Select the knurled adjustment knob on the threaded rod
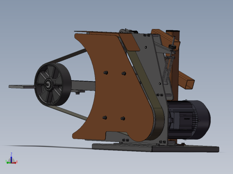This screenshot has width=233, height=174. 173,47
